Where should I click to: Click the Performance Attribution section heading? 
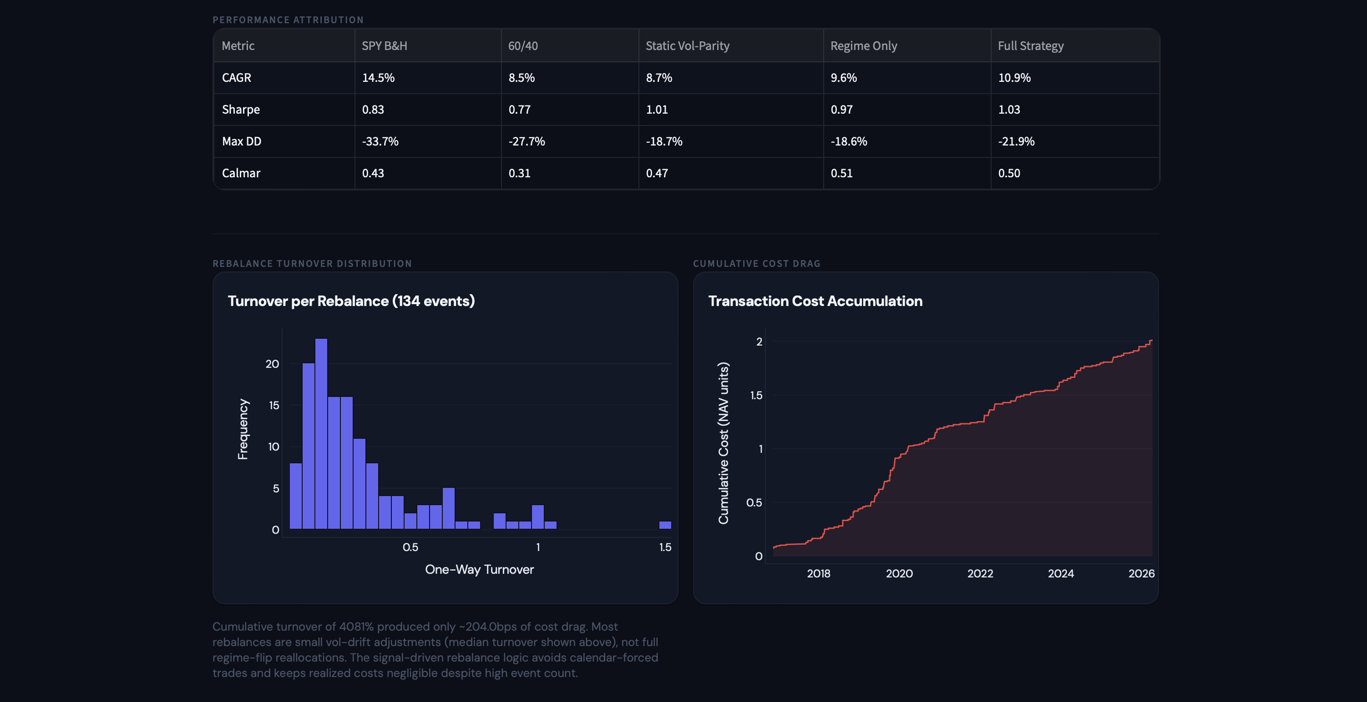tap(288, 20)
